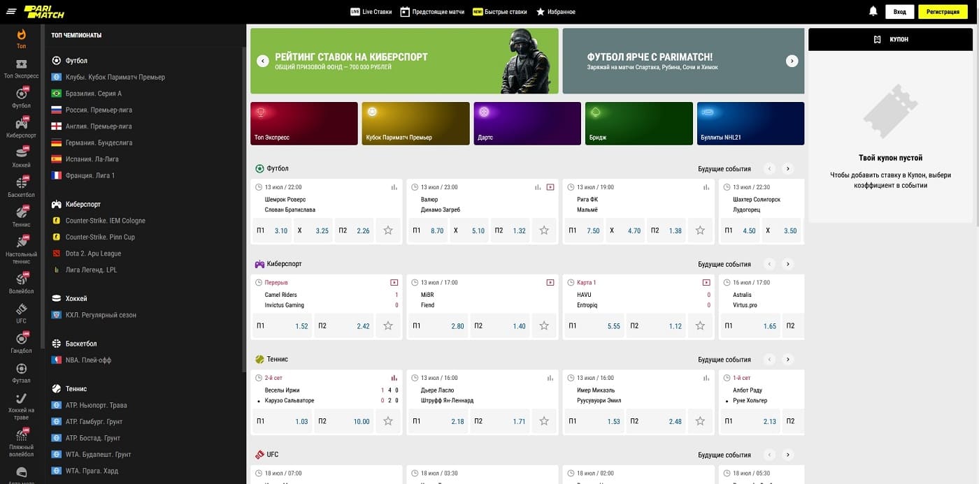This screenshot has width=979, height=484.
Task: Add Шемрок Роверс match to favorites
Action: coord(388,230)
